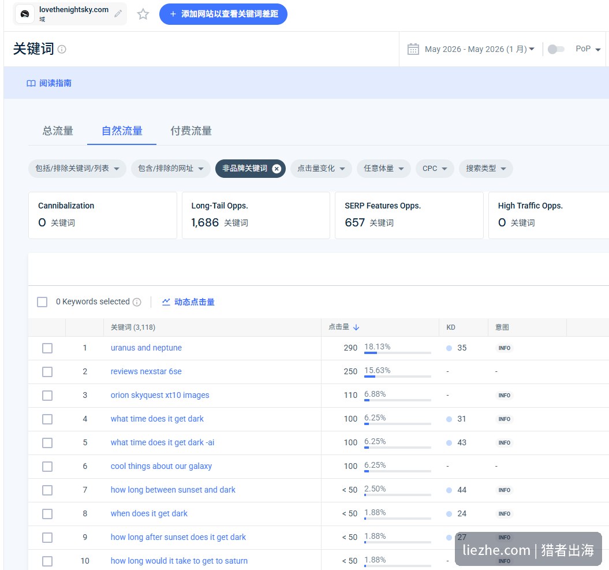This screenshot has height=570, width=609.
Task: Sort by the 点击量 down arrow
Action: pyautogui.click(x=356, y=327)
